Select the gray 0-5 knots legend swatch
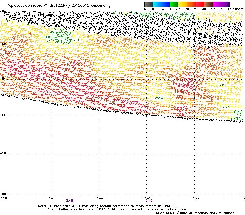This screenshot has height=215, width=245. (x=148, y=4)
